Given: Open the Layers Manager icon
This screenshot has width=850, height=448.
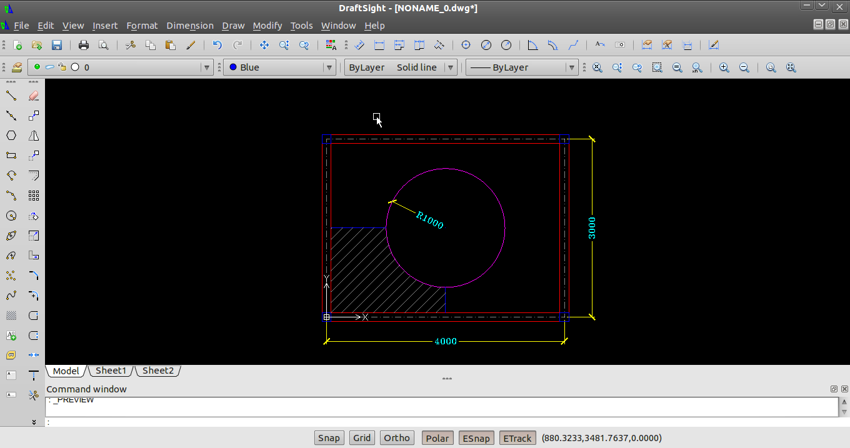Looking at the screenshot, I should point(17,67).
